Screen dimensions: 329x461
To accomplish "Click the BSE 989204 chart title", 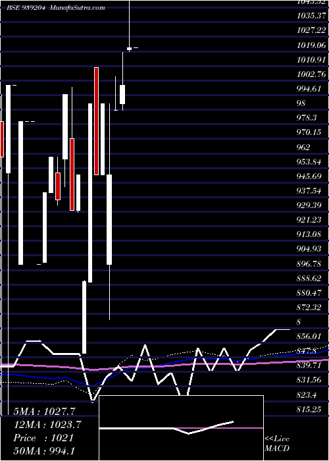I will (x=56, y=8).
